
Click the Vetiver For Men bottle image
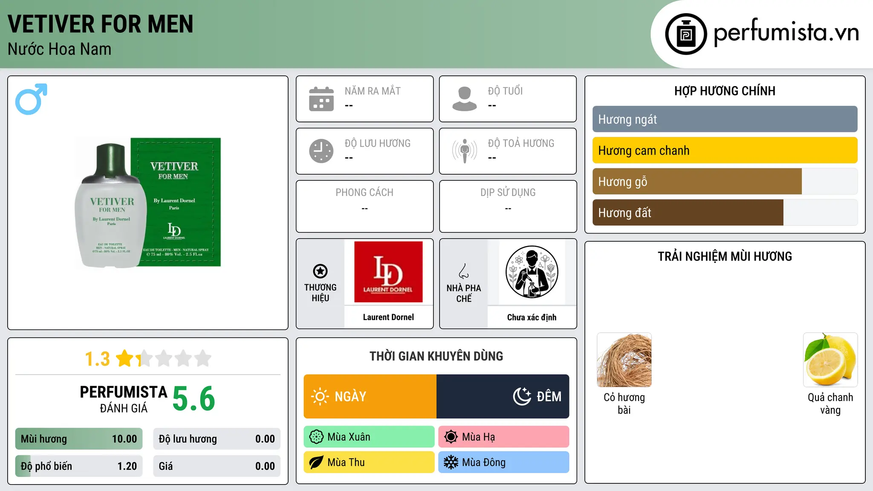148,202
